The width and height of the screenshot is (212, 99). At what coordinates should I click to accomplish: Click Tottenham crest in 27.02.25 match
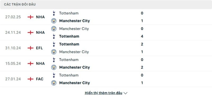click(x=54, y=13)
